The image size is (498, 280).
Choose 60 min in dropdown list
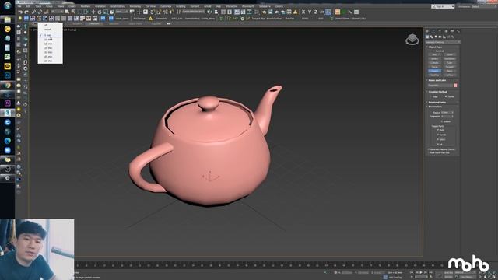(48, 61)
